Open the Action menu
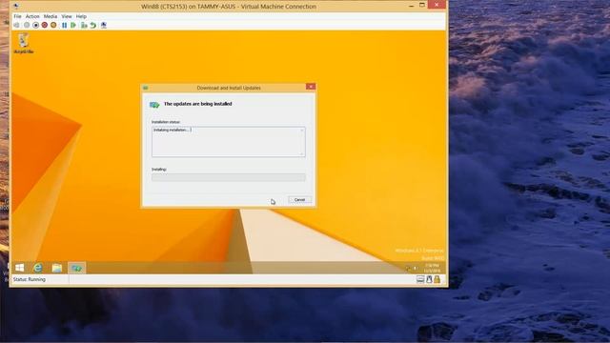610x343 pixels. coord(32,16)
